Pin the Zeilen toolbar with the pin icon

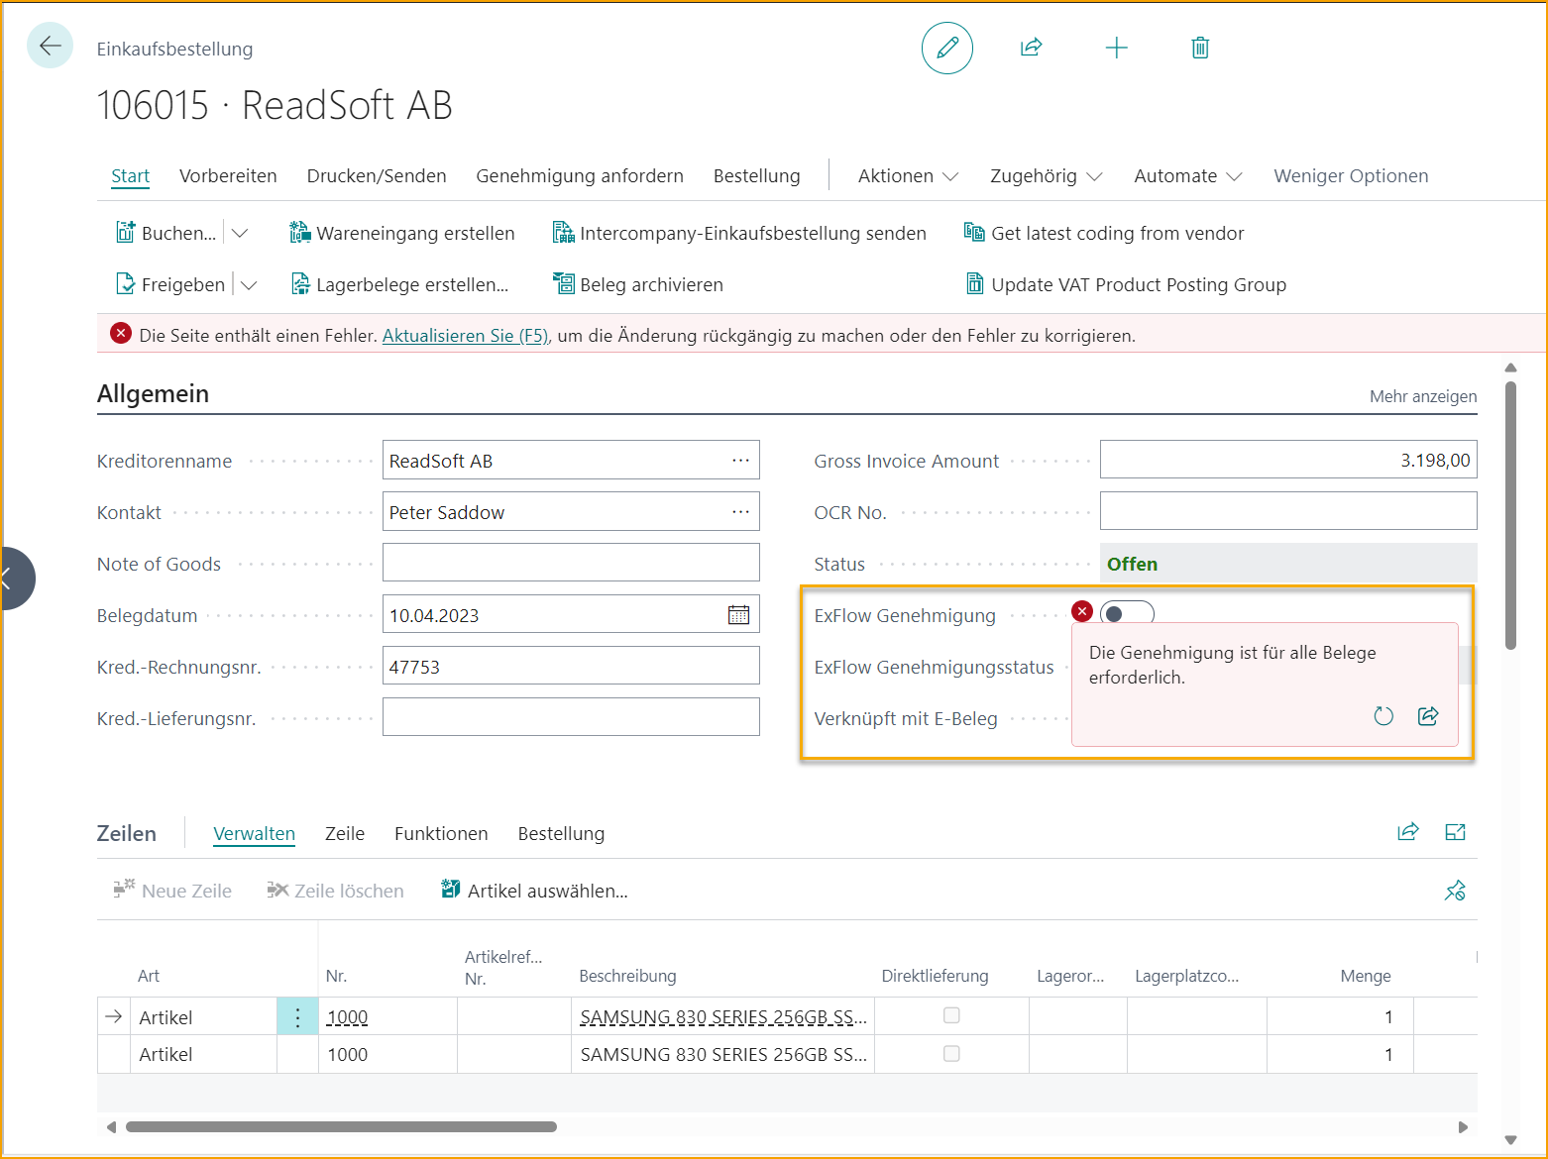click(1455, 891)
